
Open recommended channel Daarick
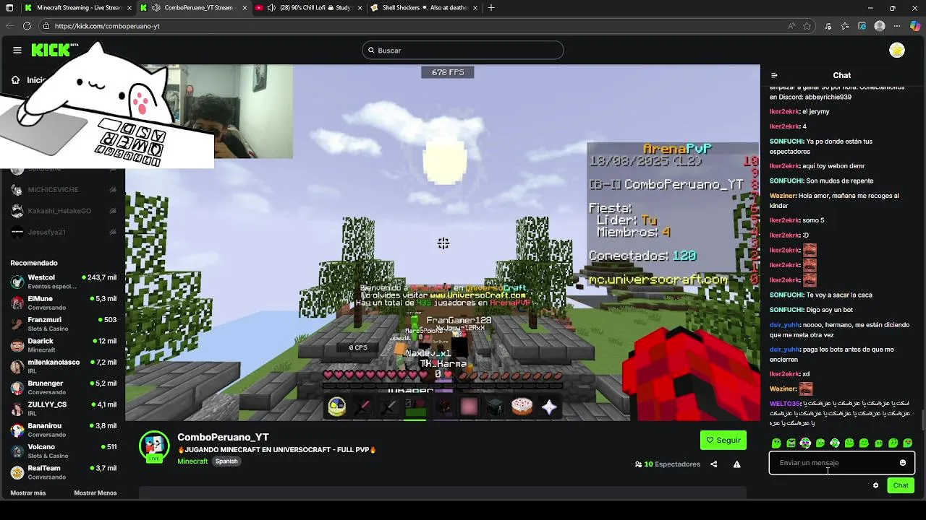64,345
